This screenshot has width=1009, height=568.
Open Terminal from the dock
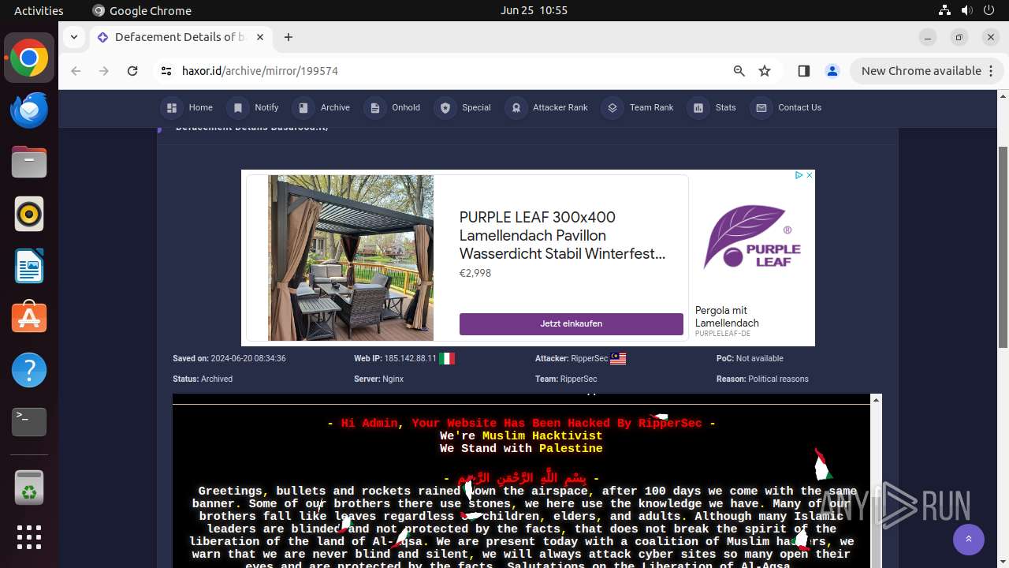tap(29, 422)
